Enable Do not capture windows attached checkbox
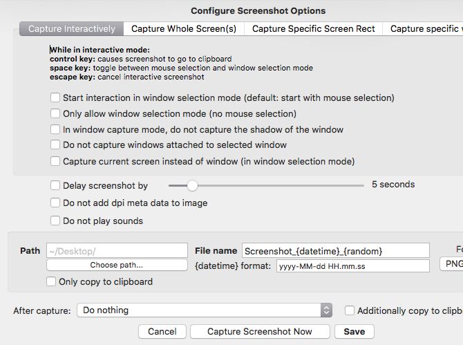 tap(56, 145)
